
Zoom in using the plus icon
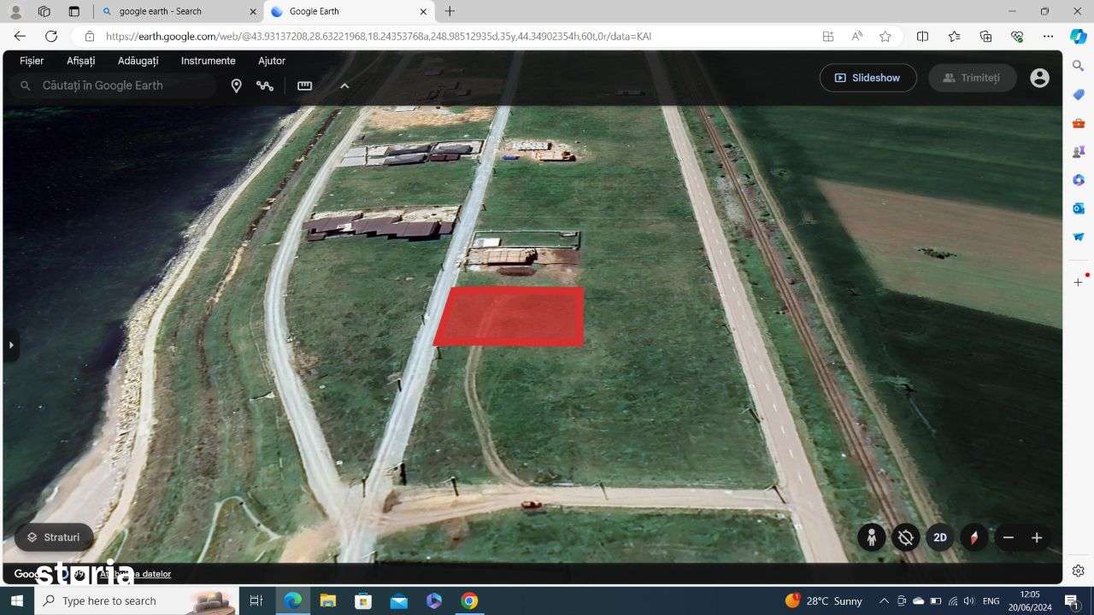point(1037,537)
